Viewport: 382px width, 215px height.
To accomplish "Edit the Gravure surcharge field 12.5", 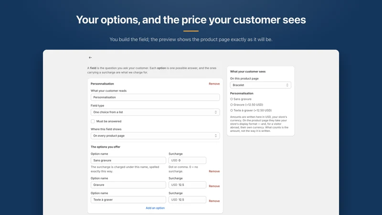I will [187, 185].
